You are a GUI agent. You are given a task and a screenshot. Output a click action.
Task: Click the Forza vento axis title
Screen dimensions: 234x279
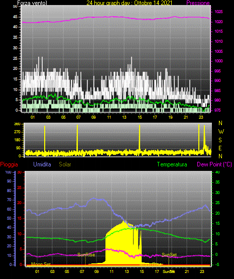tap(32, 3)
